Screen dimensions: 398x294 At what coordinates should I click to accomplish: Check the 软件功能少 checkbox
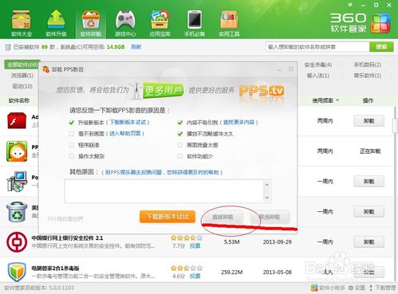click(x=180, y=156)
